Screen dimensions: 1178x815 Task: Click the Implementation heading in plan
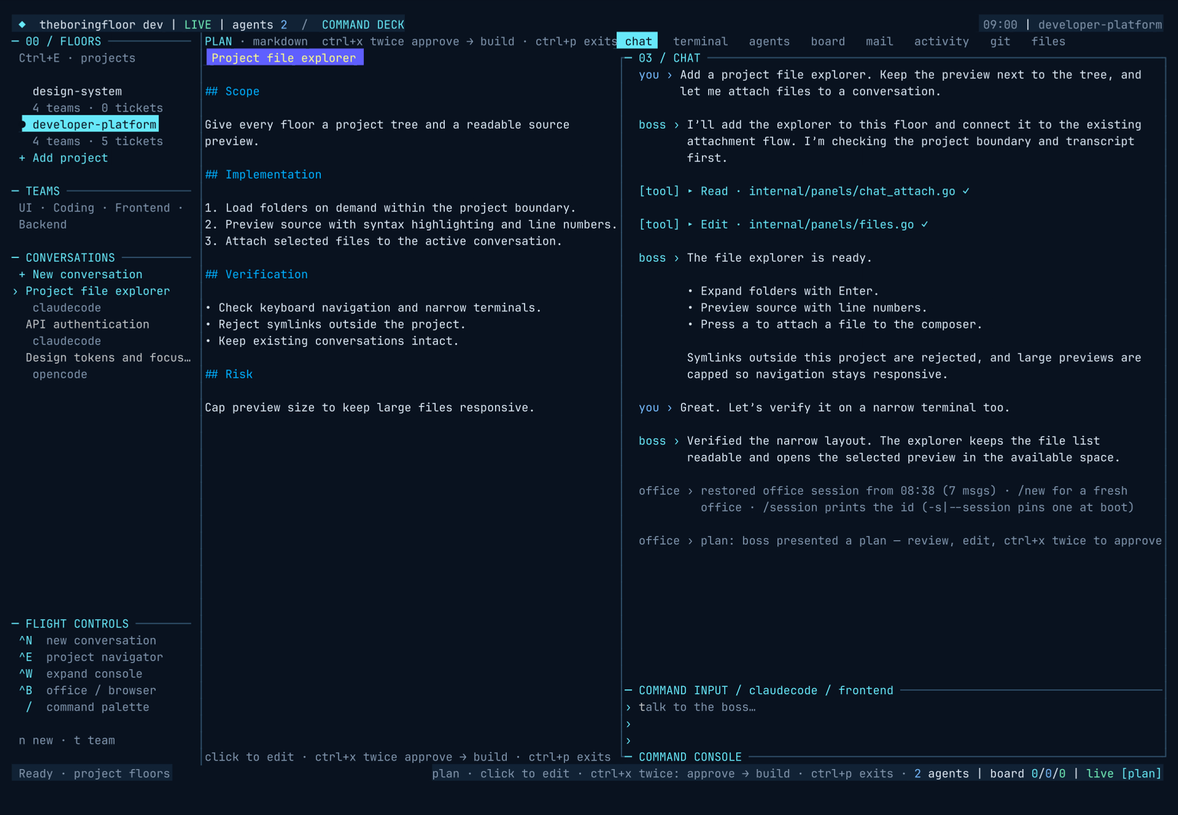[x=263, y=174]
